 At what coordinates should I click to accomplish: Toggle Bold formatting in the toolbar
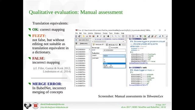click(97, 36)
